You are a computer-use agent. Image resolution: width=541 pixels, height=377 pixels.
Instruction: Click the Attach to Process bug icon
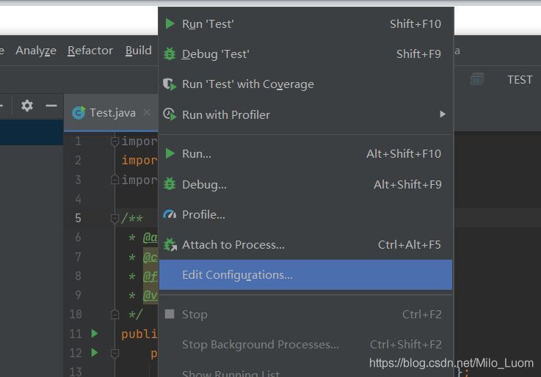(x=170, y=245)
